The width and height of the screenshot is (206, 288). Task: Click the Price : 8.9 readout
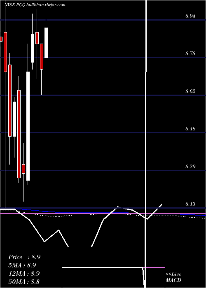[24, 257]
